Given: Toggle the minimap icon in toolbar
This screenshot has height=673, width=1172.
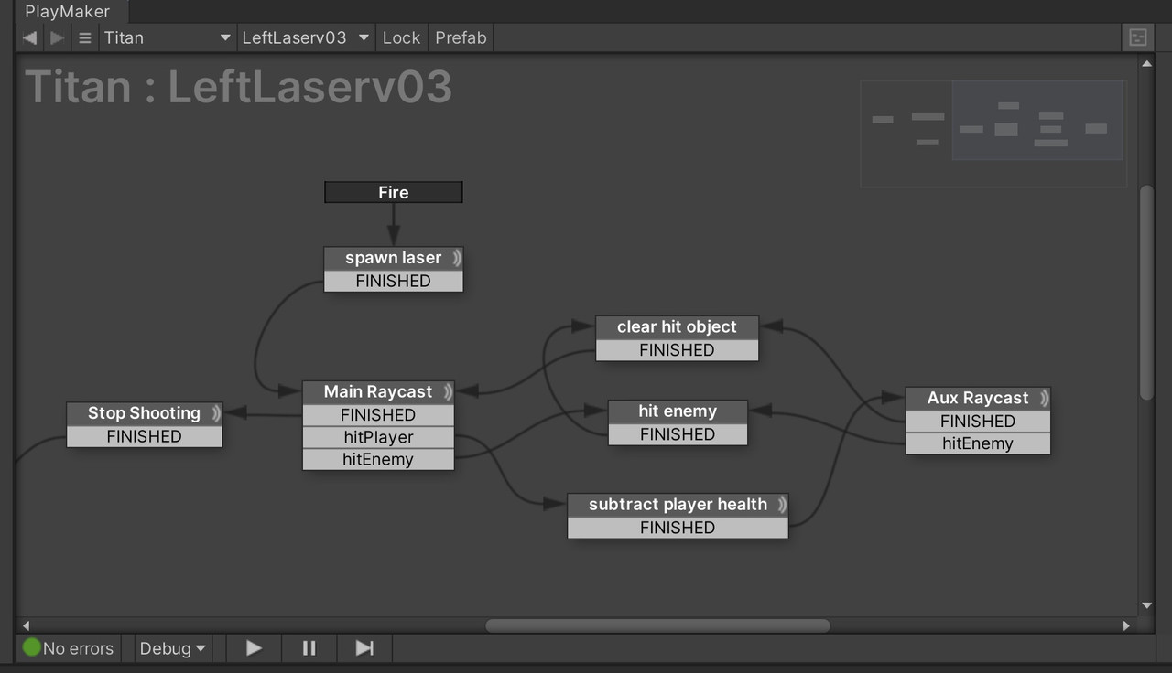Looking at the screenshot, I should [x=1138, y=37].
